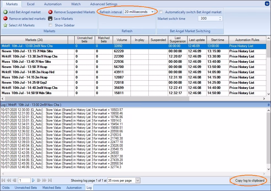Click the log page number input field
The image size is (271, 191).
(x=24, y=181)
